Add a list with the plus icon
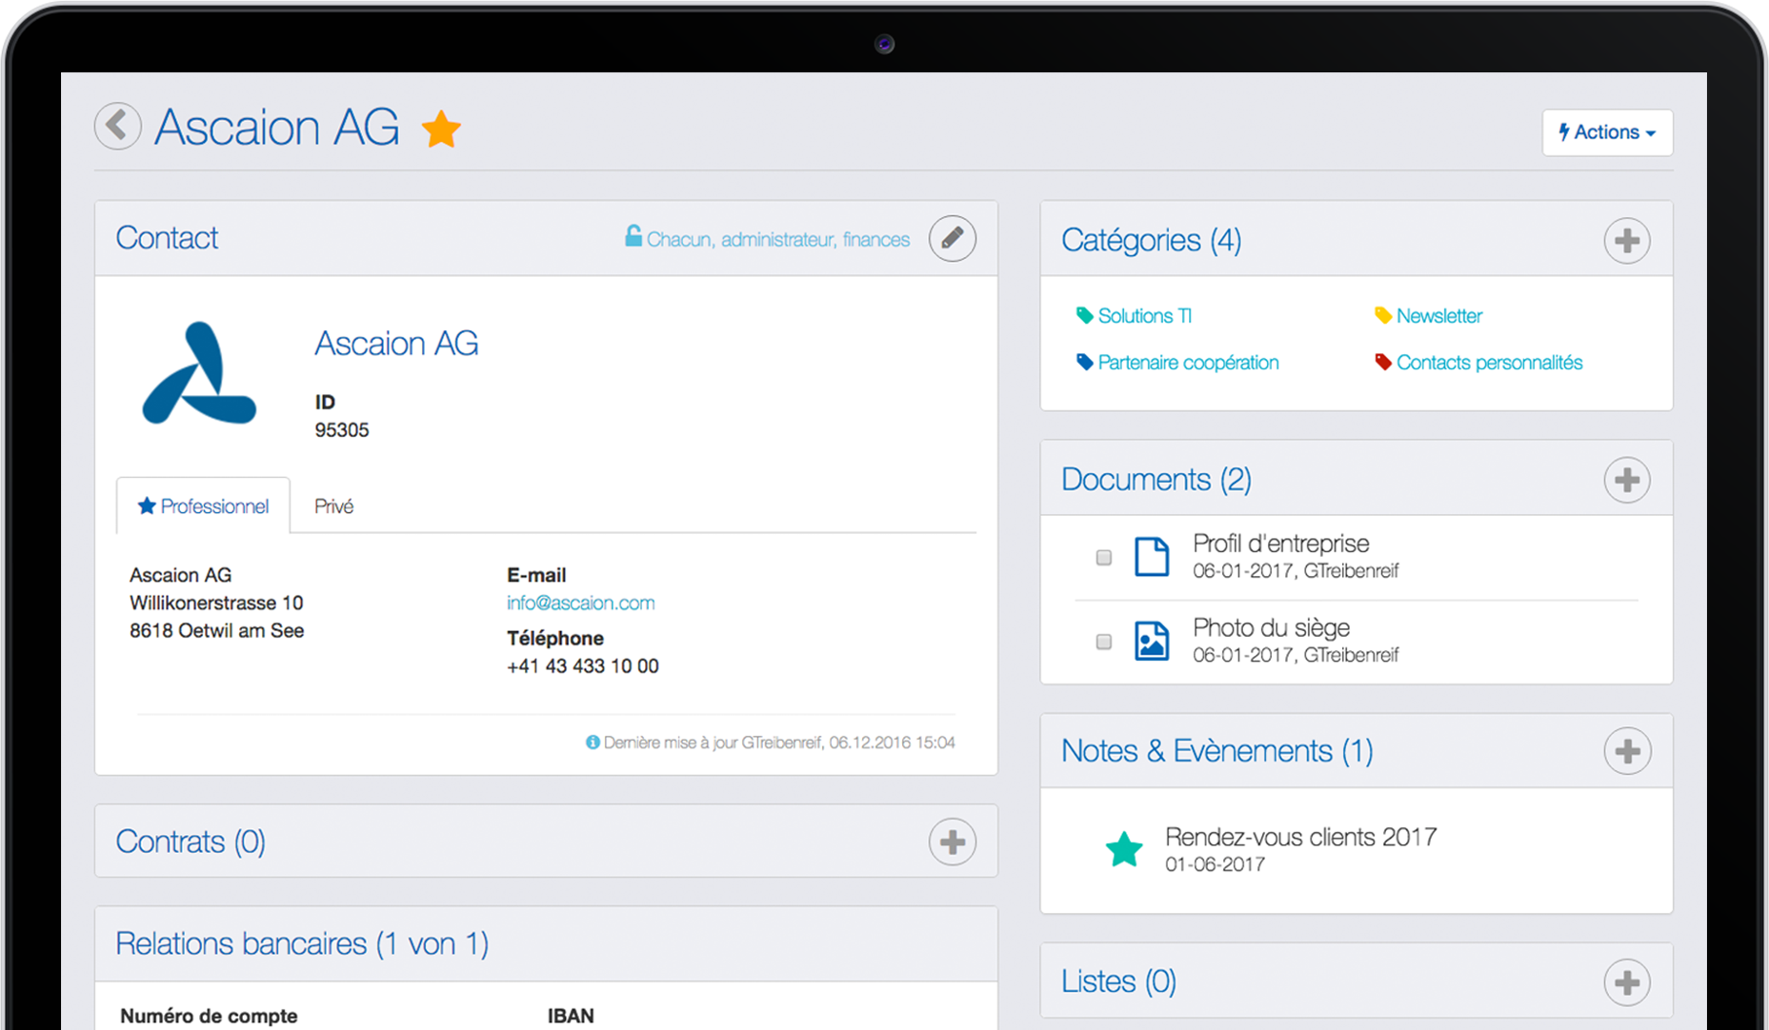1769x1030 pixels. (x=1626, y=982)
